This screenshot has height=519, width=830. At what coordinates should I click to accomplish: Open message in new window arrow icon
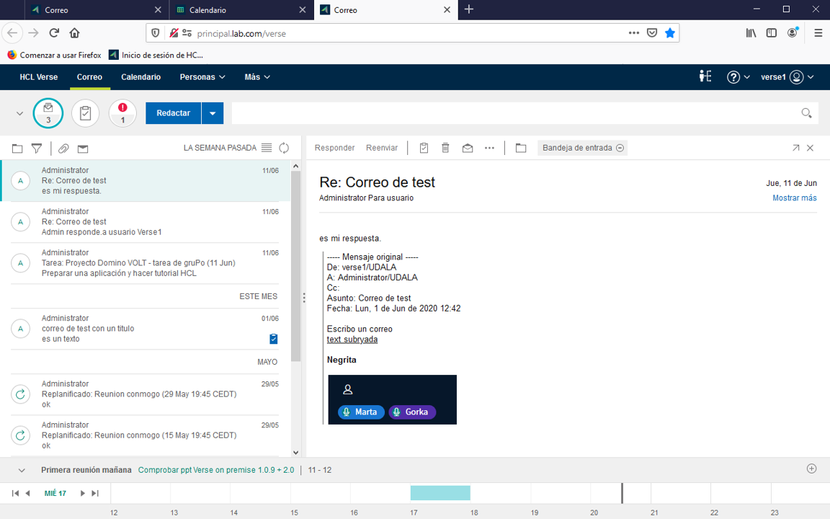tap(795, 148)
